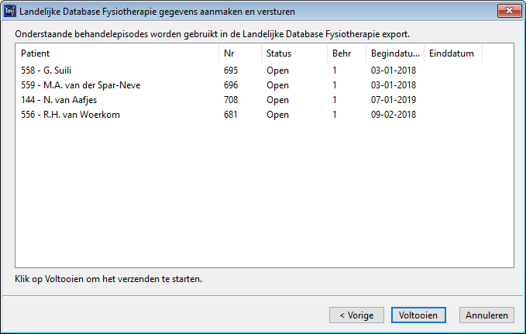Sort by the Patient column header
The image size is (526, 334).
(116, 53)
